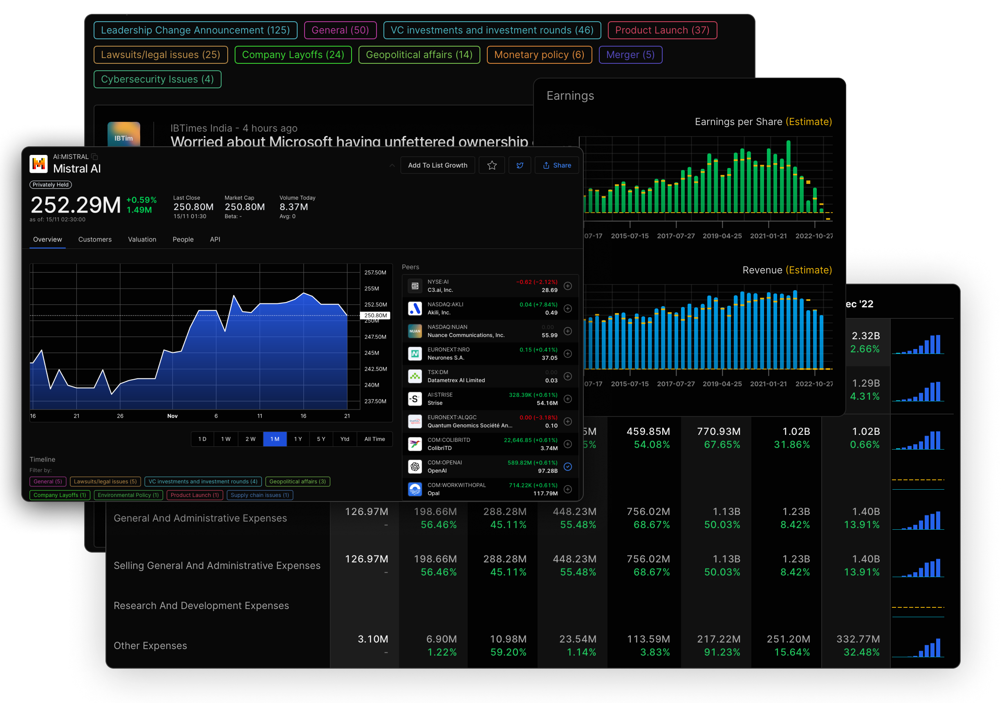Add C3.ai, Inc. peer with plus icon

click(x=567, y=286)
